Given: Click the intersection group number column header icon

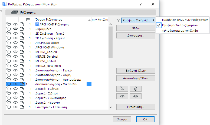Looking at the screenshot, I should (x=28, y=19).
